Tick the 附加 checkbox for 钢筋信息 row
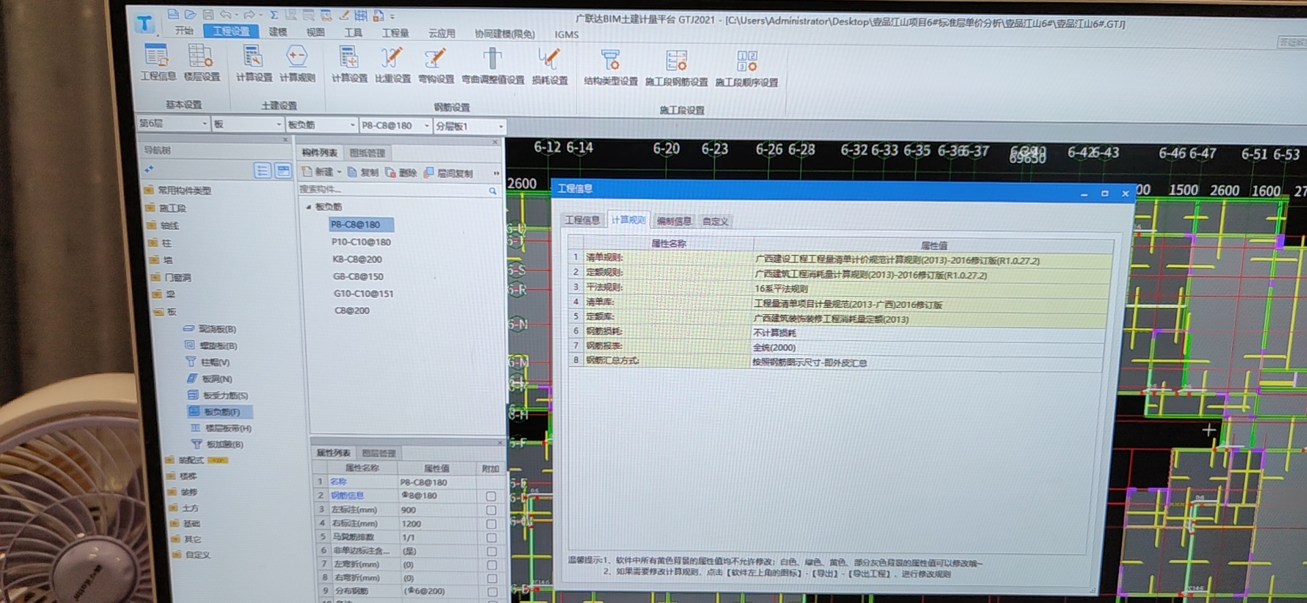The image size is (1307, 603). tap(491, 496)
